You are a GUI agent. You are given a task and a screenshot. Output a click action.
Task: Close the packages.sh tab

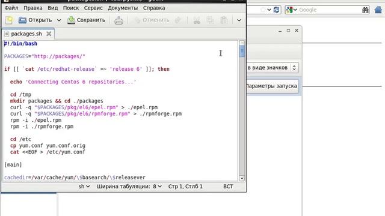tap(49, 34)
